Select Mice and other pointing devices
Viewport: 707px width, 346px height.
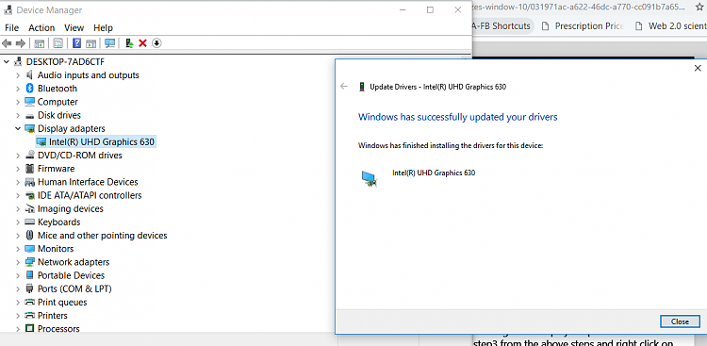[x=103, y=236]
